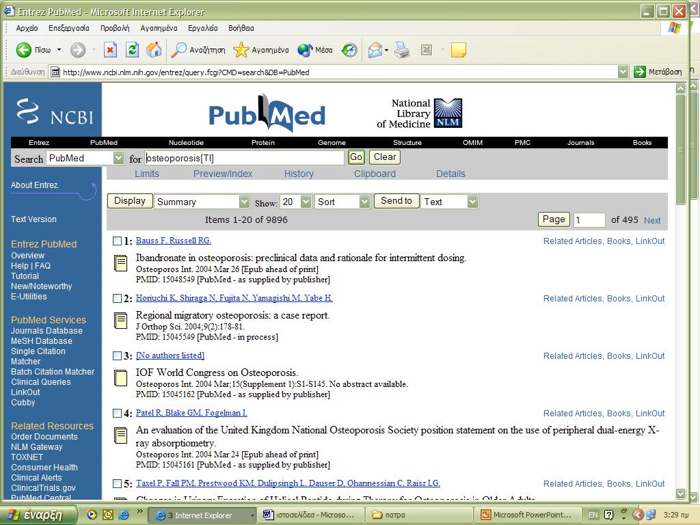Refresh the page with green arrows icon
The width and height of the screenshot is (700, 525).
point(132,49)
